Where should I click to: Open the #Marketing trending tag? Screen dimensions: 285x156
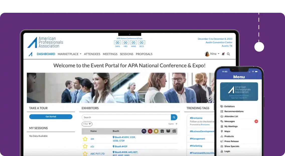pyautogui.click(x=196, y=146)
